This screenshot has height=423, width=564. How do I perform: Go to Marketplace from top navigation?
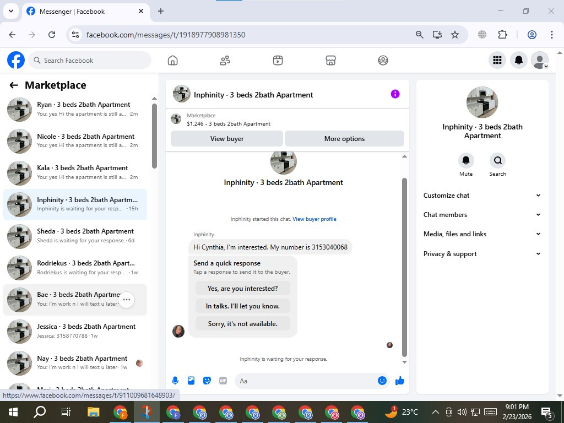pyautogui.click(x=330, y=61)
